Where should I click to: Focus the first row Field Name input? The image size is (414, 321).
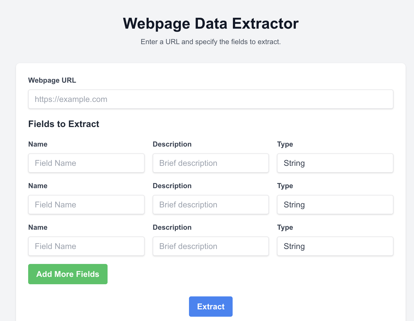pos(86,163)
